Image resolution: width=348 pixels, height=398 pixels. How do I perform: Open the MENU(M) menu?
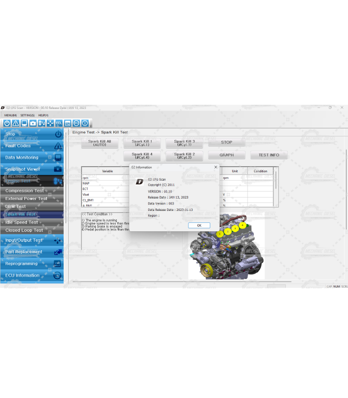[x=10, y=115]
